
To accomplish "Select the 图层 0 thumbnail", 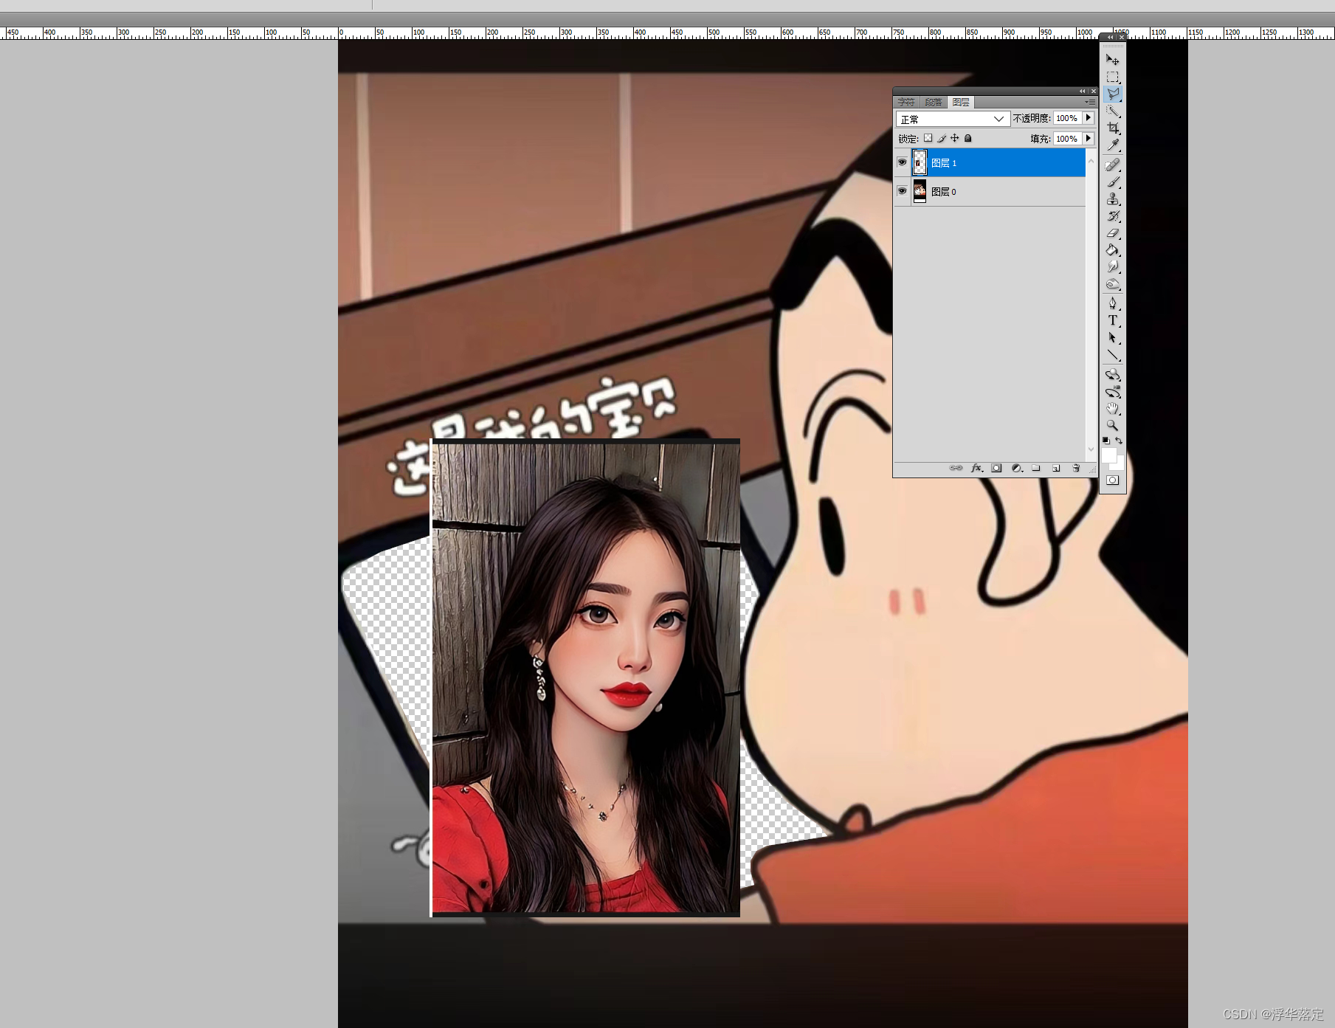I will click(x=920, y=191).
